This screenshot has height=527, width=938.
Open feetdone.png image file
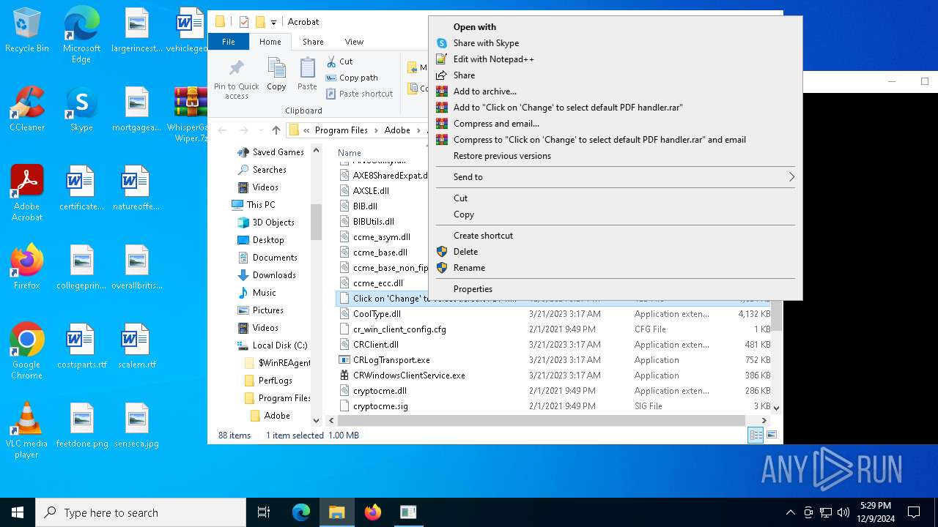point(81,425)
